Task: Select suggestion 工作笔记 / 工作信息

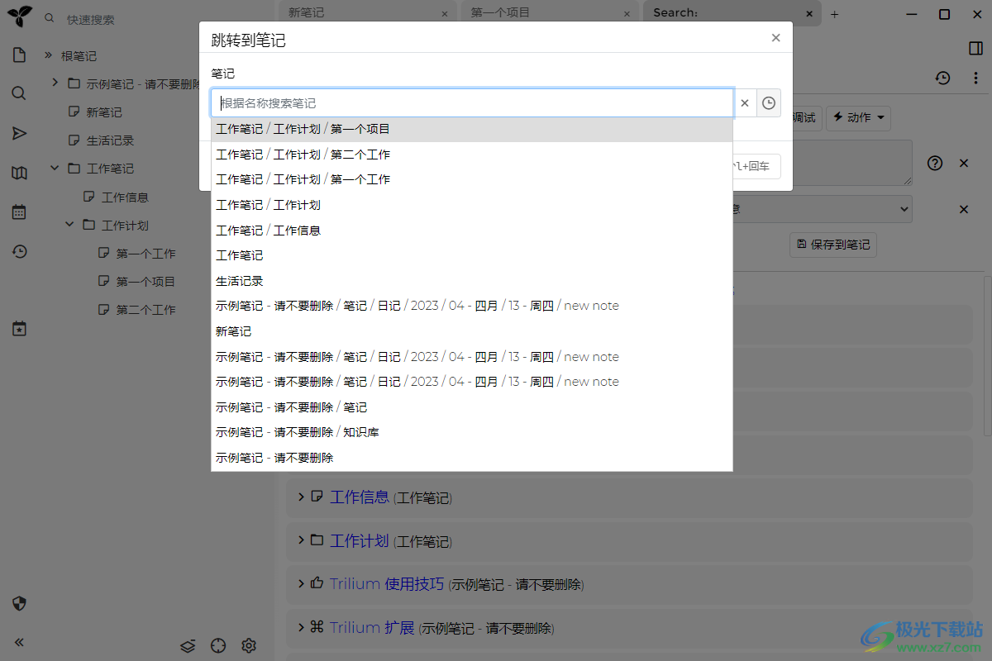Action: (472, 231)
